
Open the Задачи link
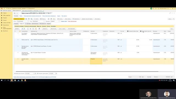click(x=59, y=16)
